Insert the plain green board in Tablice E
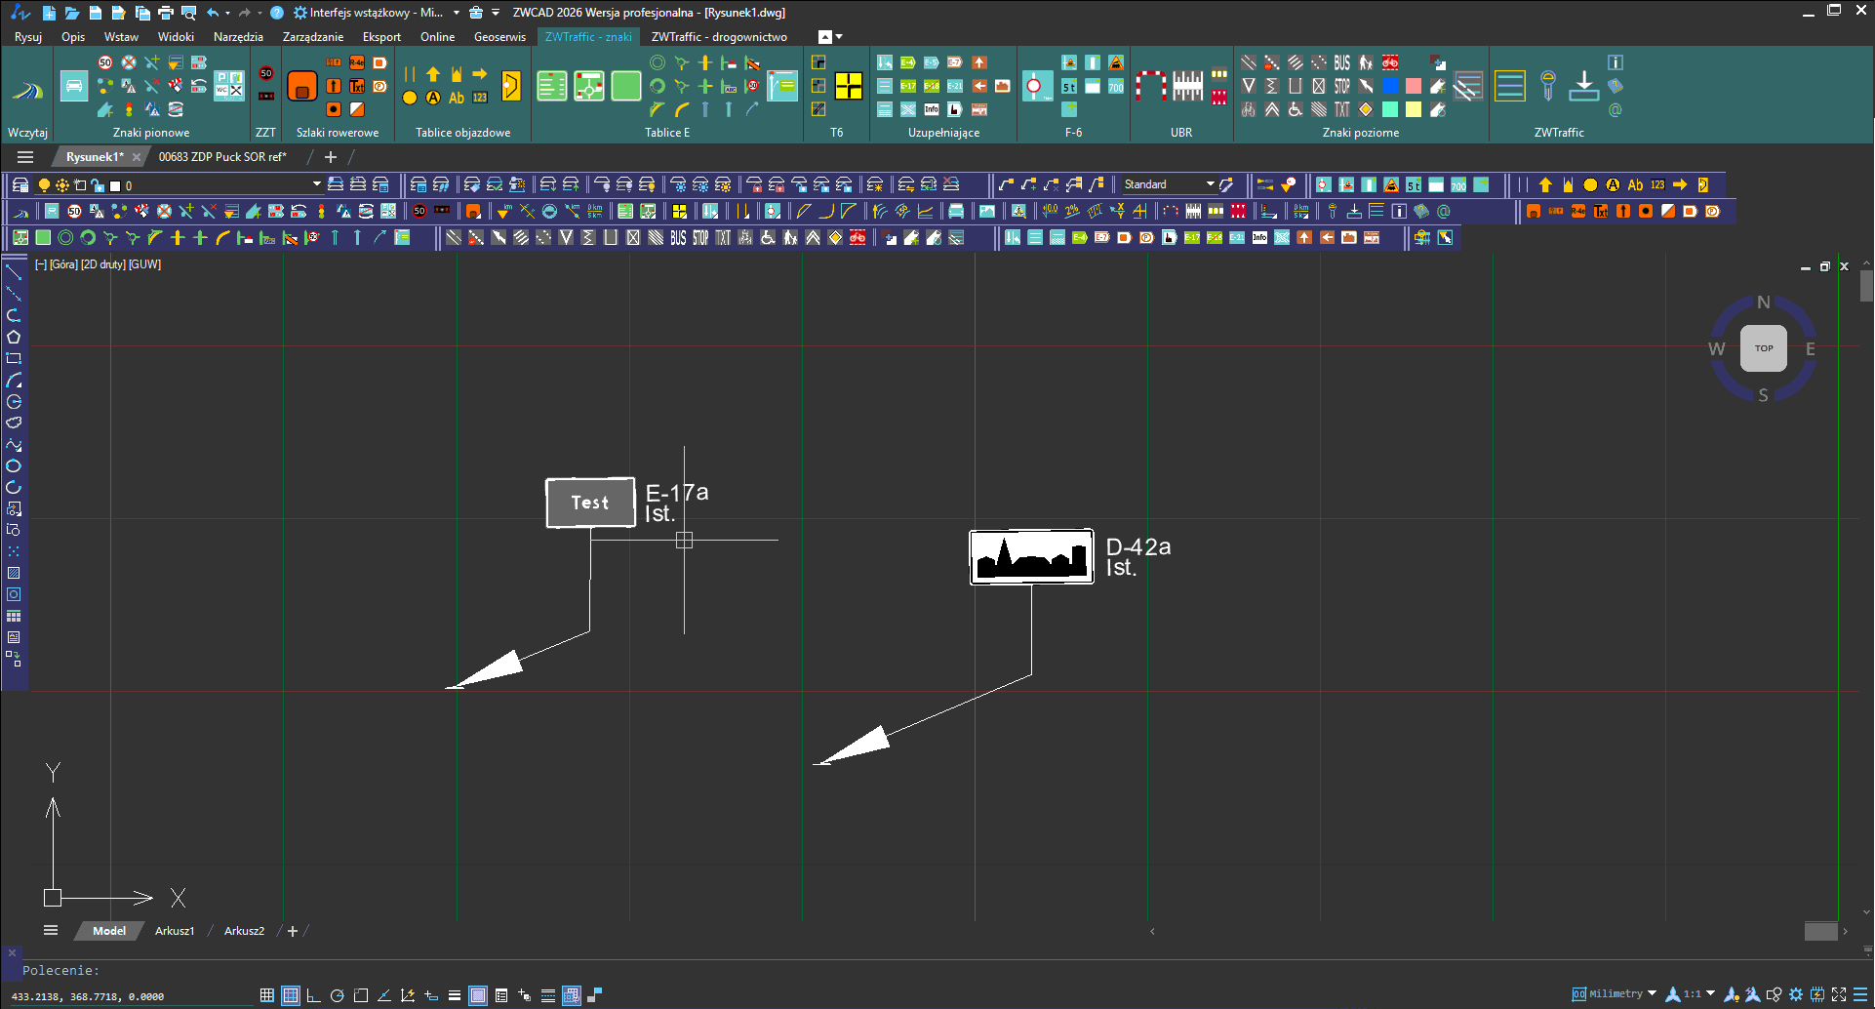This screenshot has height=1009, width=1875. 625,86
